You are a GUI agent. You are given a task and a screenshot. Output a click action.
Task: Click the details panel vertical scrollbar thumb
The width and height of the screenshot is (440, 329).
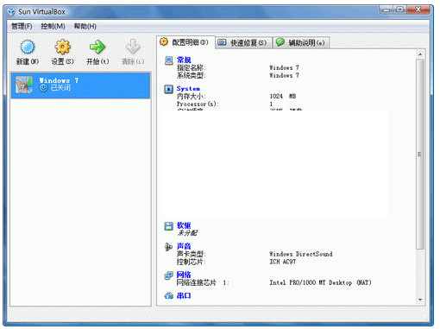420,154
